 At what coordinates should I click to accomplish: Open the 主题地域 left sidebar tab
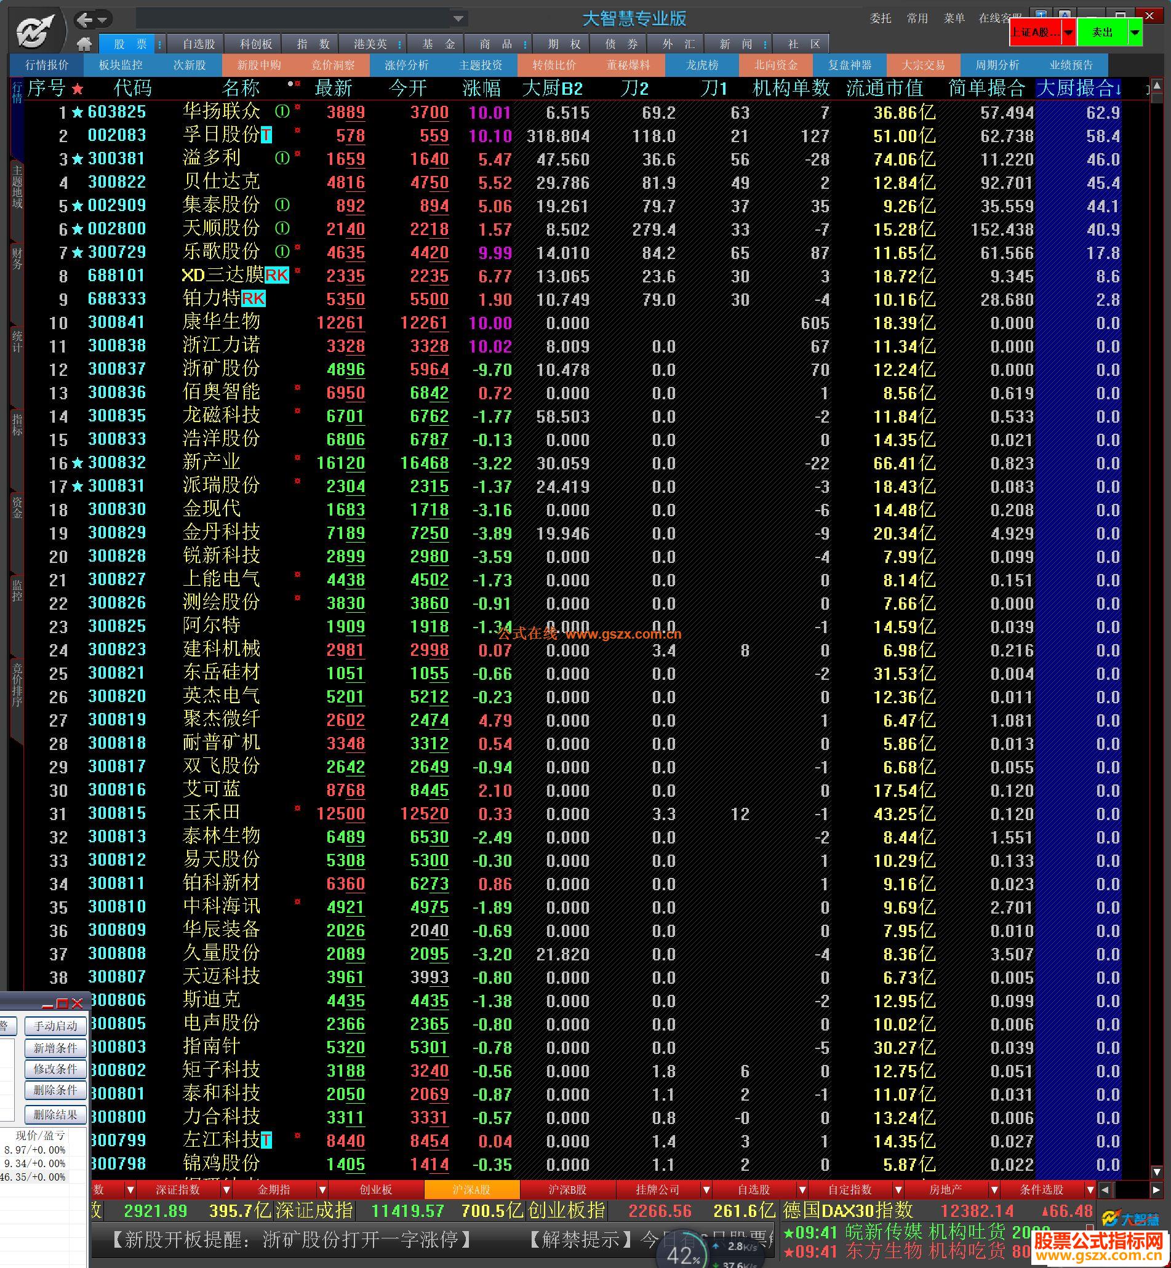click(17, 187)
